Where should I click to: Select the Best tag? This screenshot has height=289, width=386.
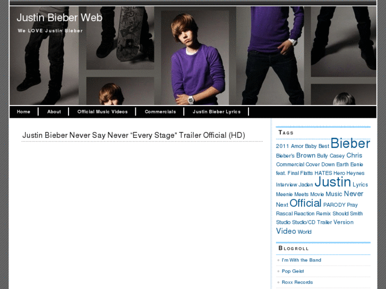click(x=324, y=146)
